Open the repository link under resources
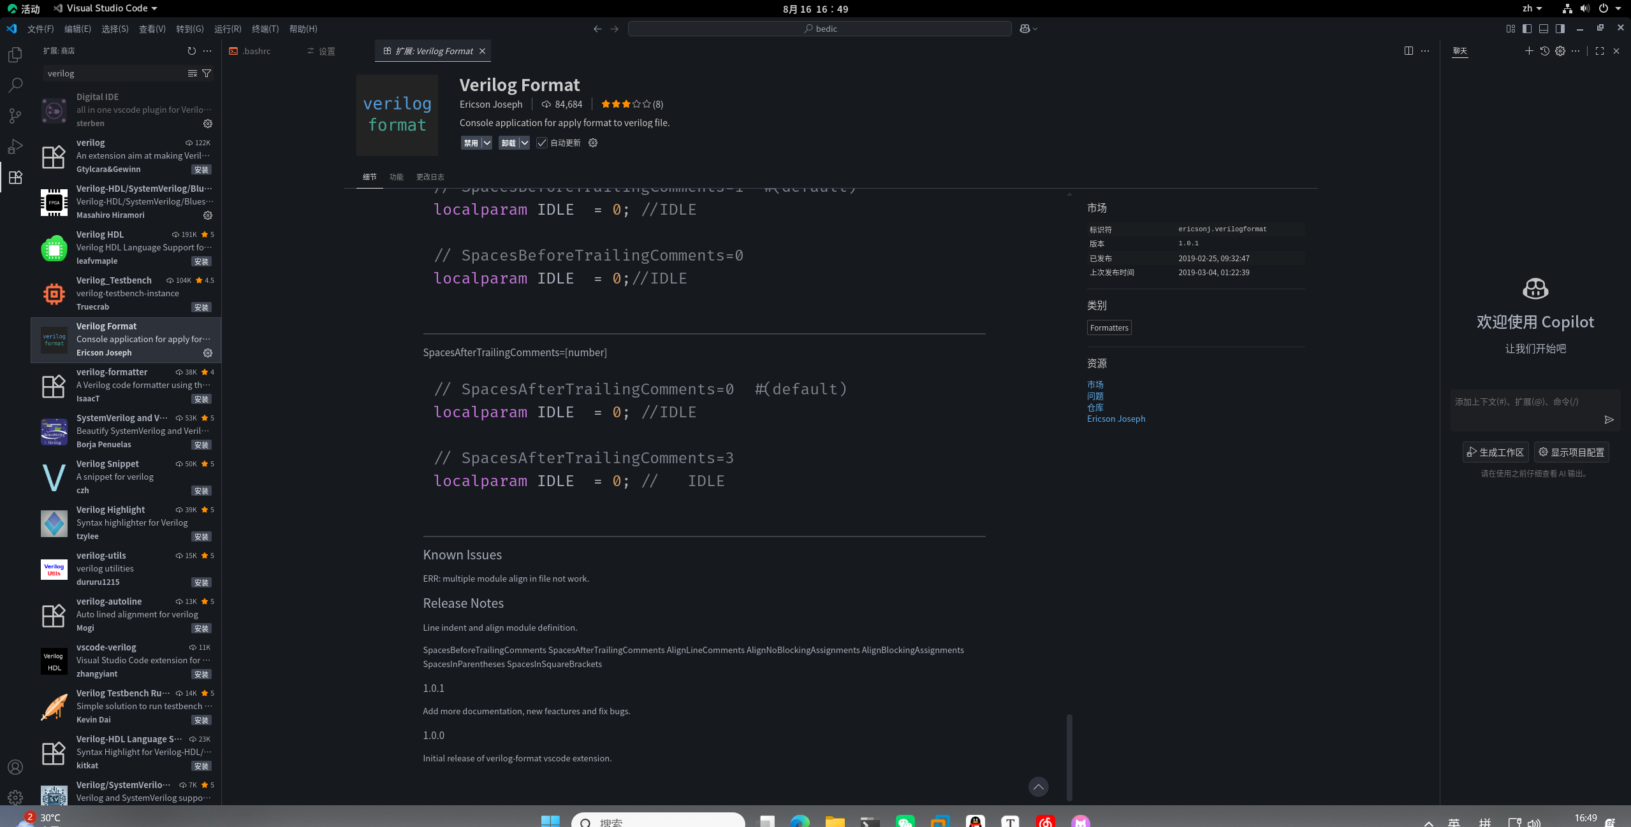The width and height of the screenshot is (1631, 827). point(1095,408)
